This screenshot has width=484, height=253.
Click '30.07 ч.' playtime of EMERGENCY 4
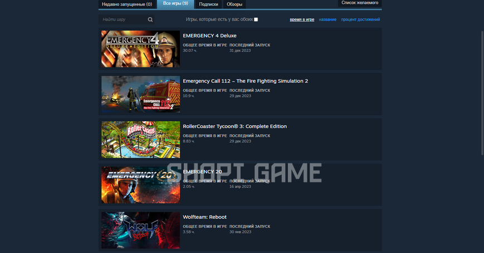pyautogui.click(x=190, y=51)
